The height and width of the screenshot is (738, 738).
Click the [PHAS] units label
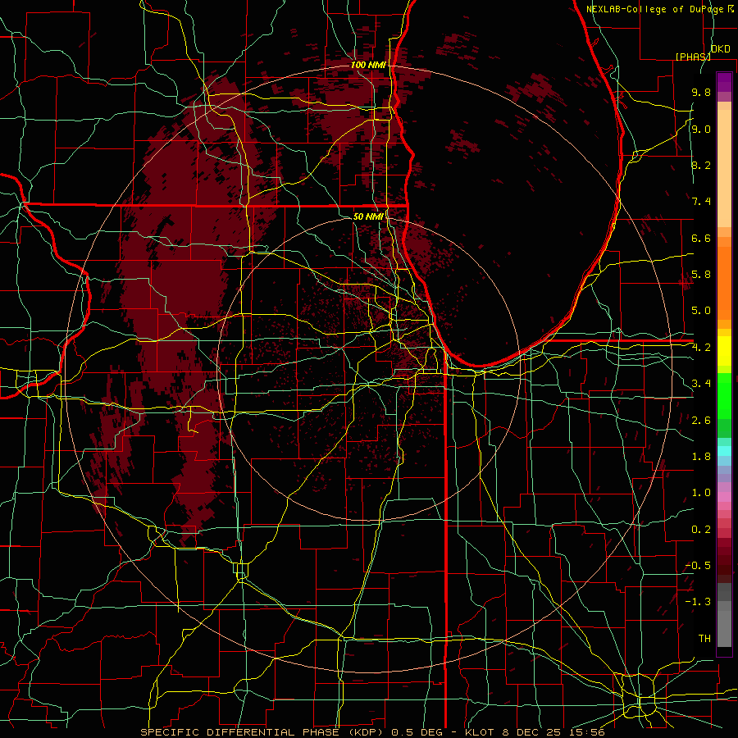coord(693,57)
